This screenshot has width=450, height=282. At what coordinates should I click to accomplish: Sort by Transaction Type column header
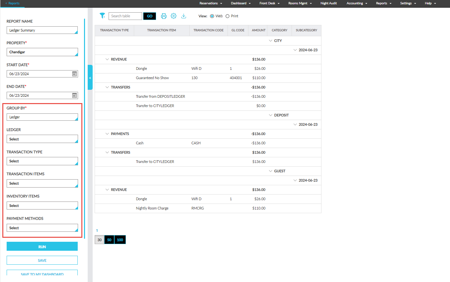pos(114,30)
